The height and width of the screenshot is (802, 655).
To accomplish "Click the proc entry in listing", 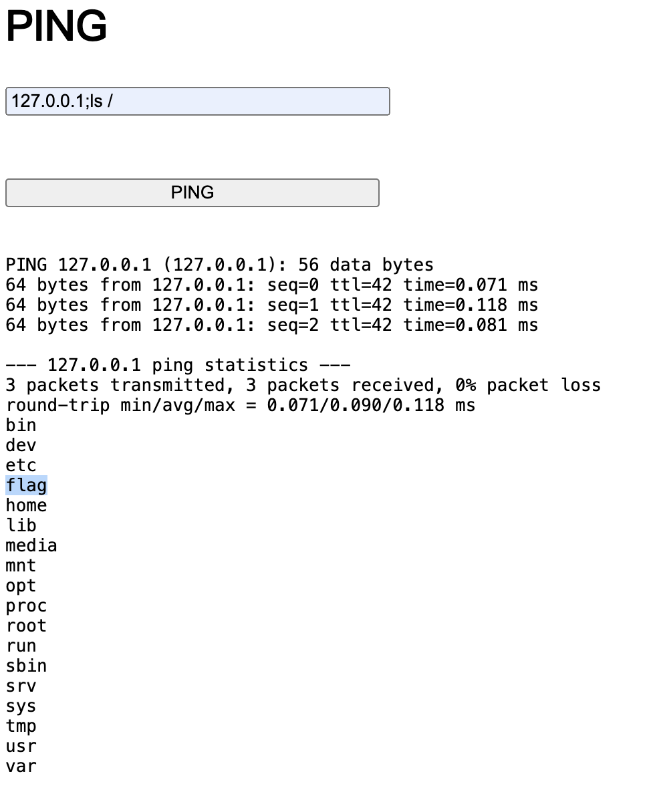I will pos(27,606).
